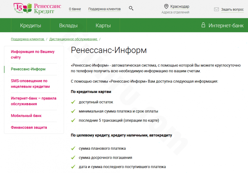Open the О банке link
248x173 pixels.
pos(75,9)
